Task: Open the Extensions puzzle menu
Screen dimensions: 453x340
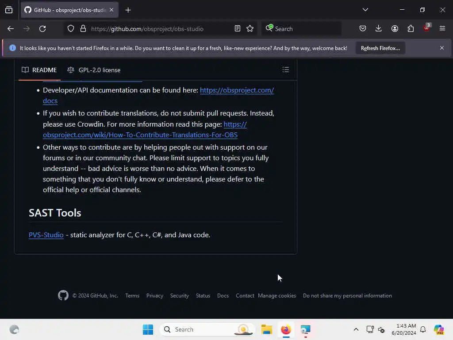Action: coord(411,29)
